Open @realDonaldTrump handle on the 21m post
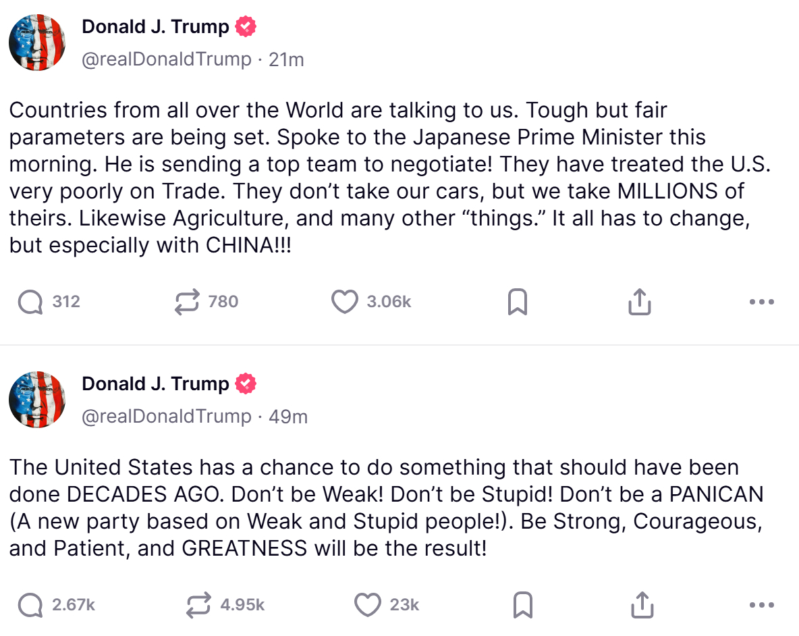 point(166,59)
